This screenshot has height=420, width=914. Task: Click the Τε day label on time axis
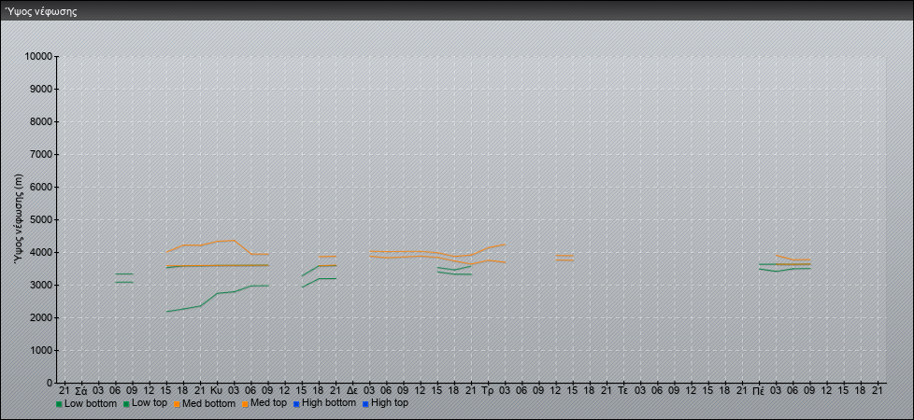[623, 391]
